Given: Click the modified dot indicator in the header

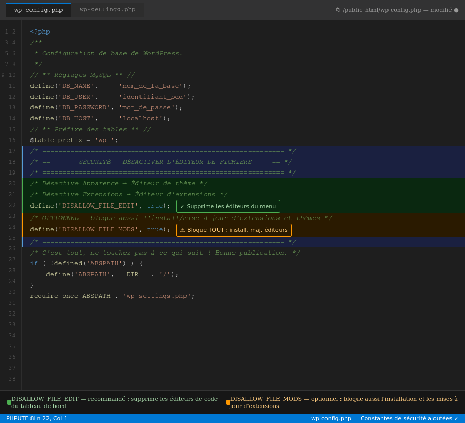Looking at the screenshot, I should [x=456, y=10].
